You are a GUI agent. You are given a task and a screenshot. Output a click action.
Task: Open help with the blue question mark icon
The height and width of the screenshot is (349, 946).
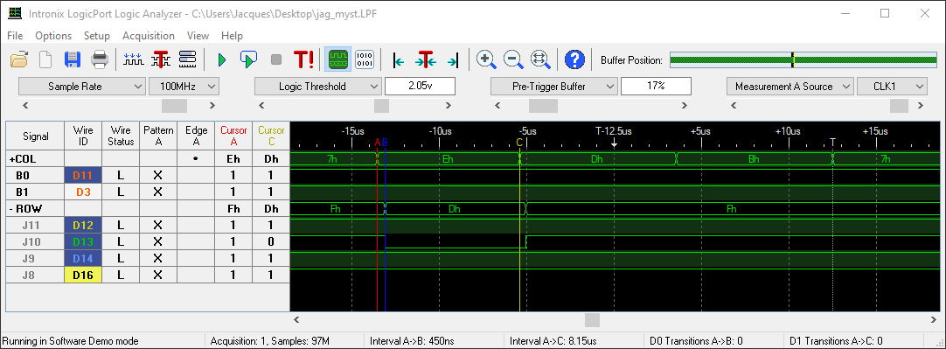click(575, 59)
